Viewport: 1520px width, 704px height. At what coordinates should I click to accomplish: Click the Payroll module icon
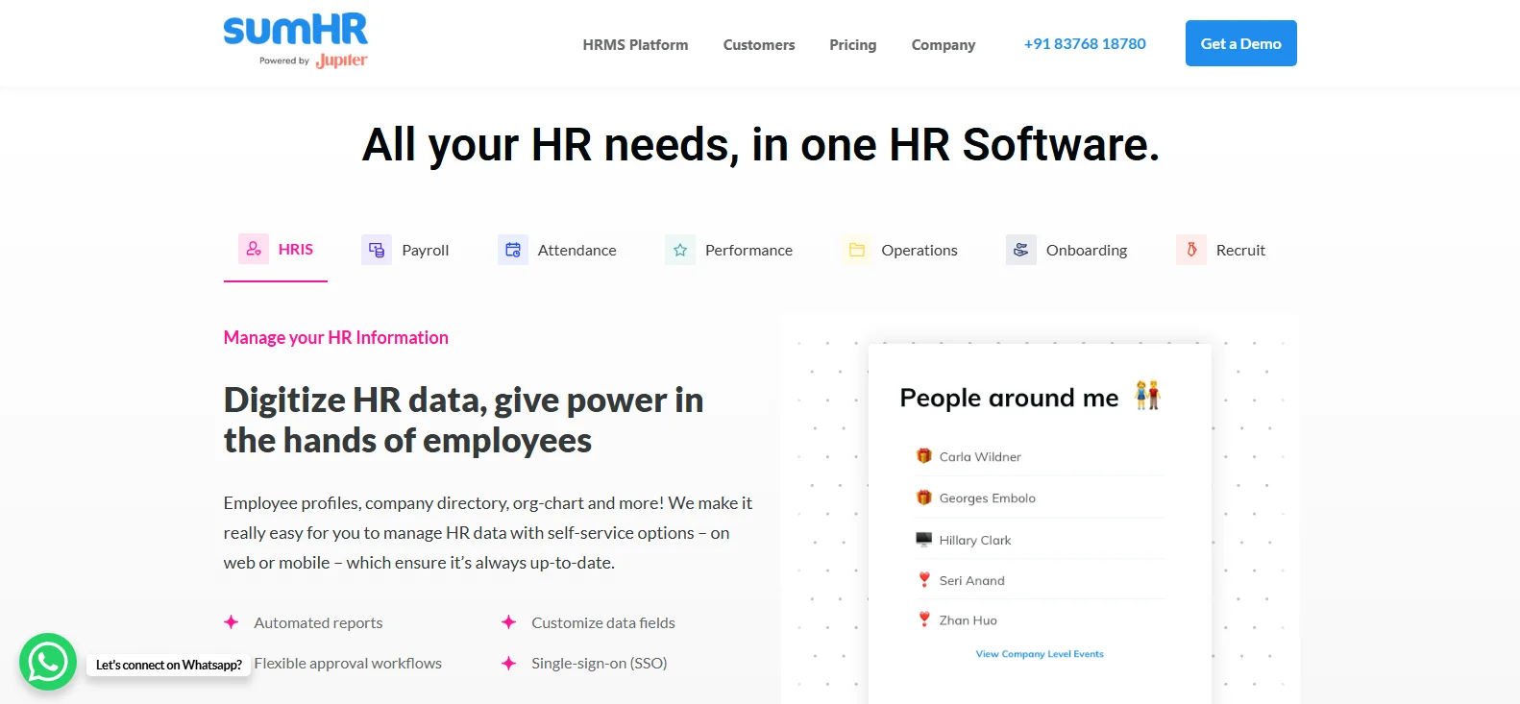click(x=377, y=250)
